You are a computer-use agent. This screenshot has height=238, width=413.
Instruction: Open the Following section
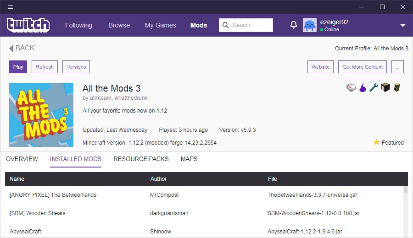tap(79, 25)
